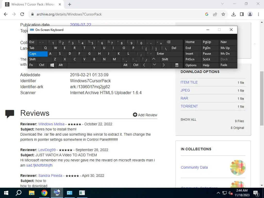Click the Esc key on On-Screen Keyboard

click(x=33, y=42)
